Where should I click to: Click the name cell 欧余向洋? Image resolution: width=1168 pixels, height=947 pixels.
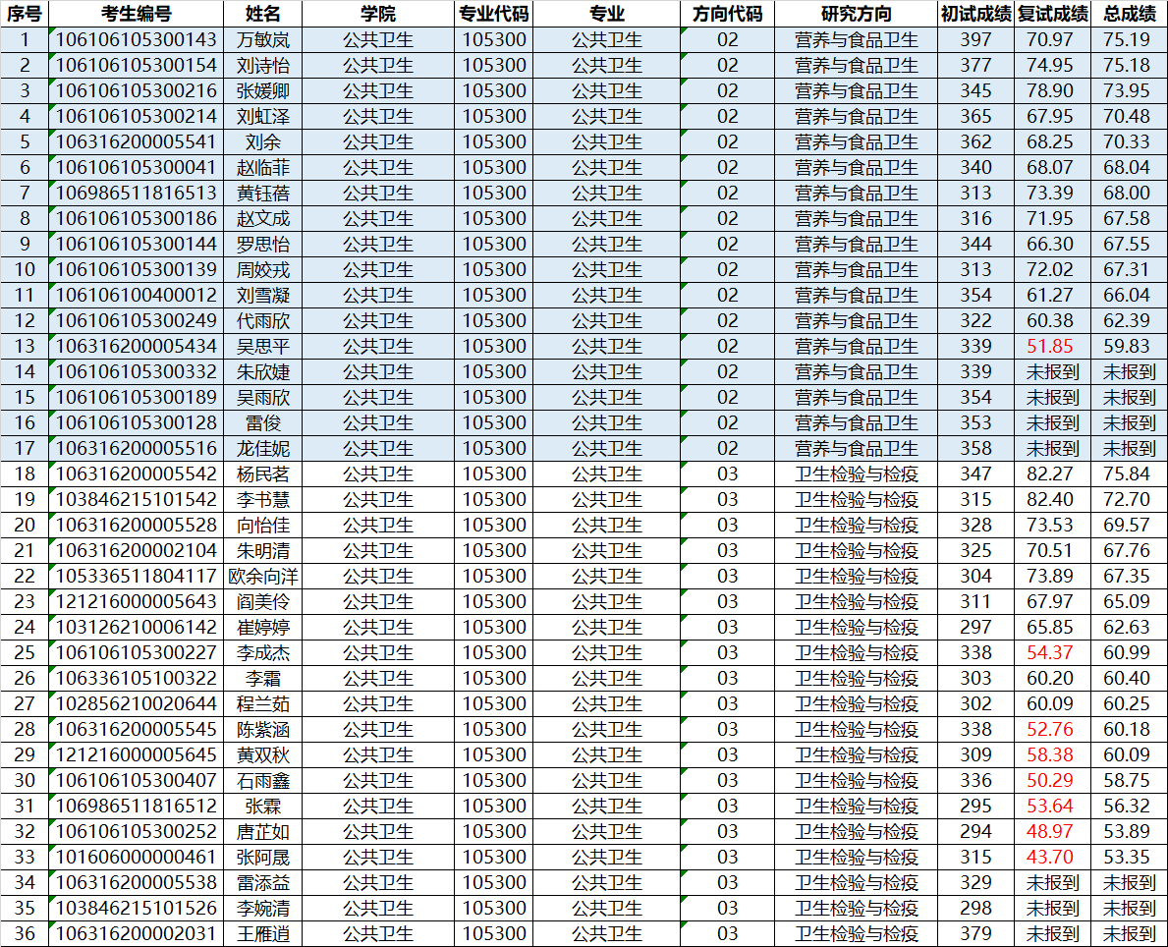click(x=263, y=576)
